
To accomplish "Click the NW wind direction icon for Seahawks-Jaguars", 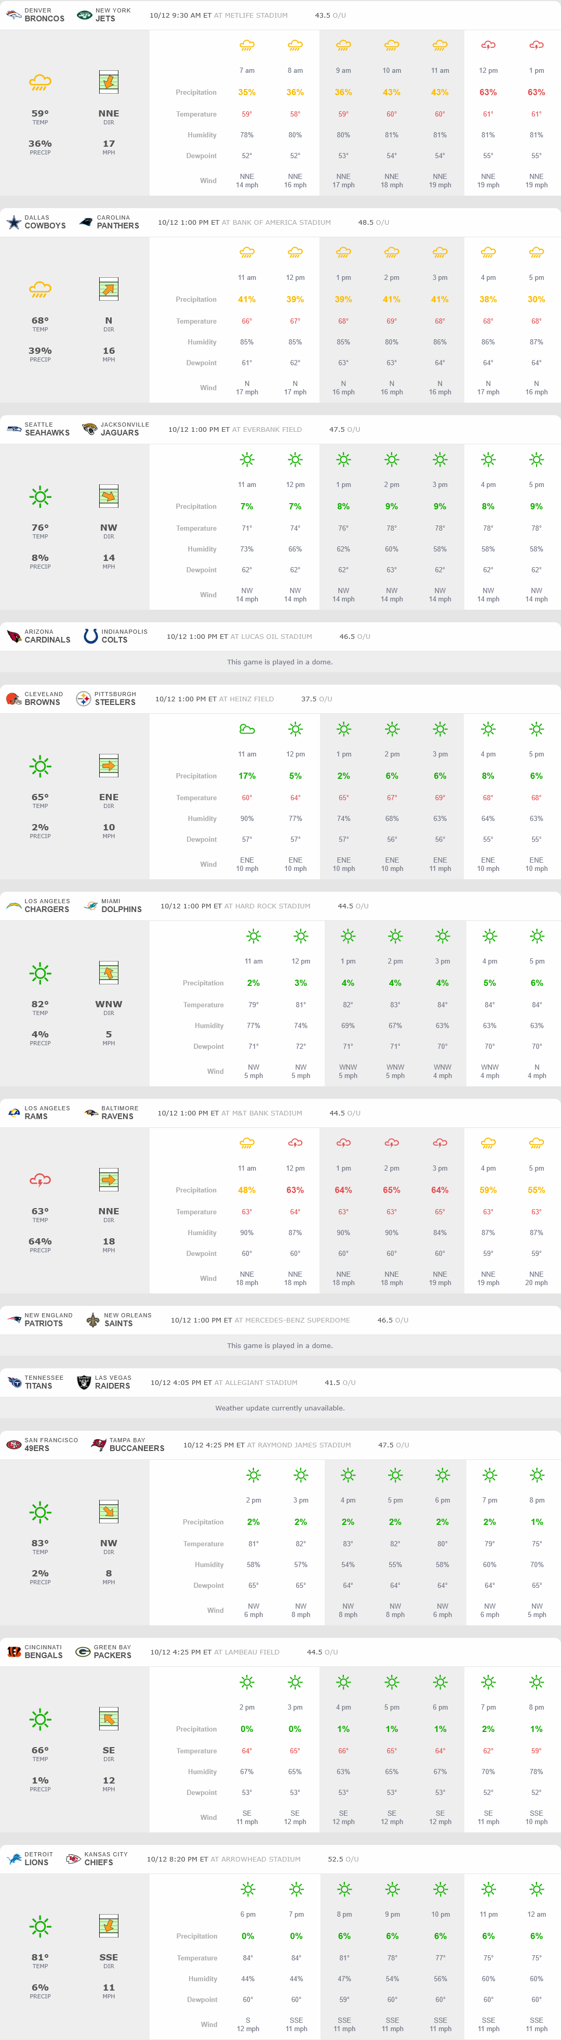I will point(108,496).
